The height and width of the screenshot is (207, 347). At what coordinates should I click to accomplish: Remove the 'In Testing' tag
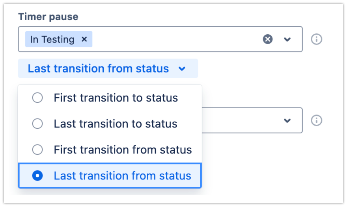[84, 39]
